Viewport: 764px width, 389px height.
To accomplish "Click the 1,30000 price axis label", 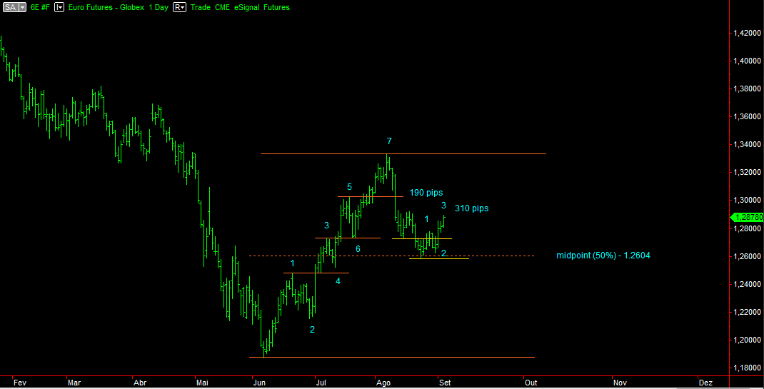I will [747, 200].
